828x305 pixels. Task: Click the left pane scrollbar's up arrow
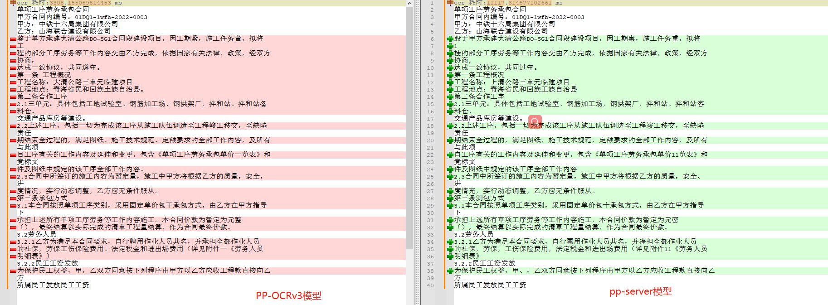pos(410,3)
